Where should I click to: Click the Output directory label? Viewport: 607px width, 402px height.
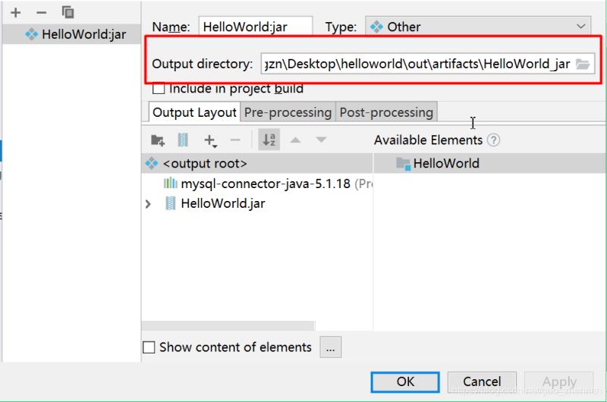point(202,64)
